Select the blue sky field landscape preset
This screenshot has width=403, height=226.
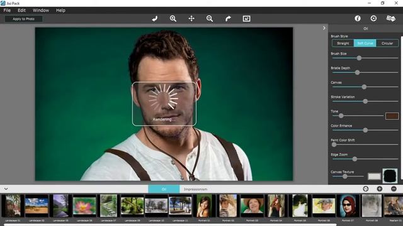[37, 206]
